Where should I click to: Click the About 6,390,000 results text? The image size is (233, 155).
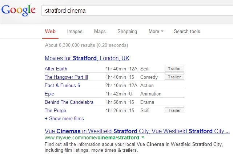point(87,45)
